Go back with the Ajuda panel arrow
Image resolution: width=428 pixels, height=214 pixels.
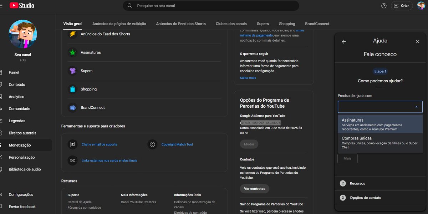(x=344, y=41)
